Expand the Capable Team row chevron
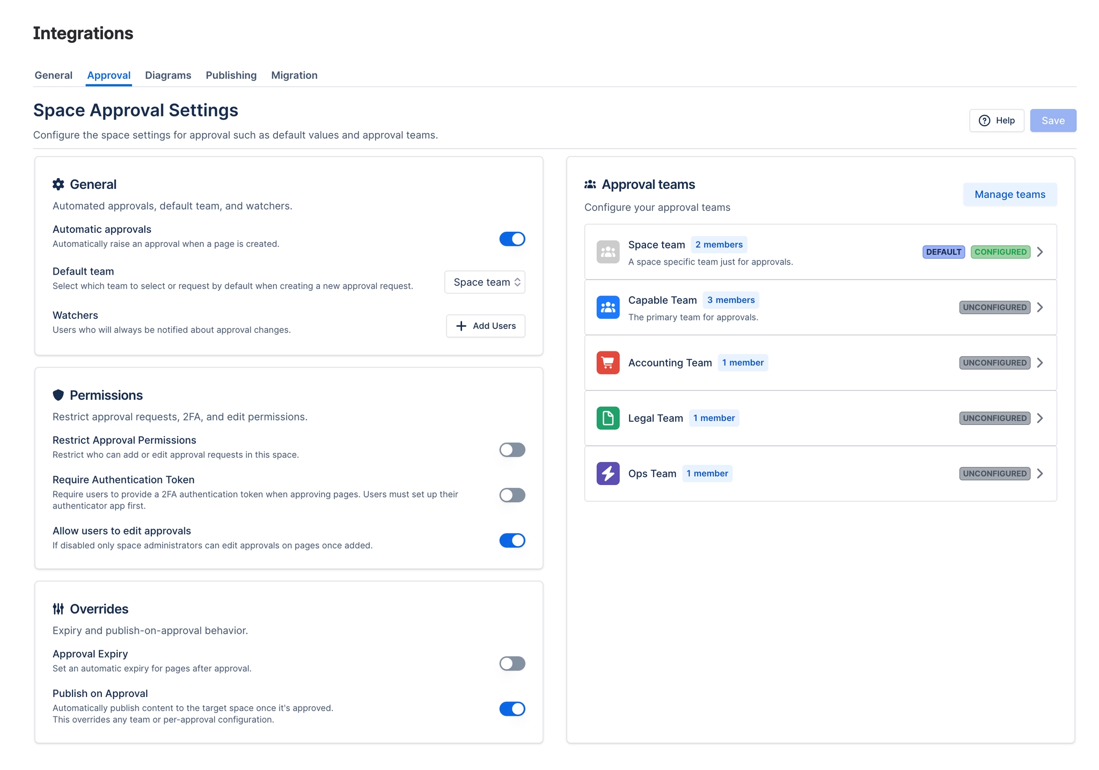This screenshot has height=770, width=1099. 1041,307
